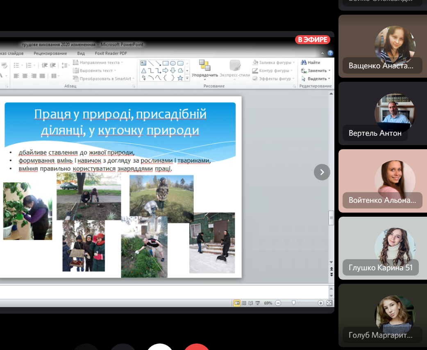The width and height of the screenshot is (427, 350).
Task: Click the Найти (Find) button
Action: [310, 63]
